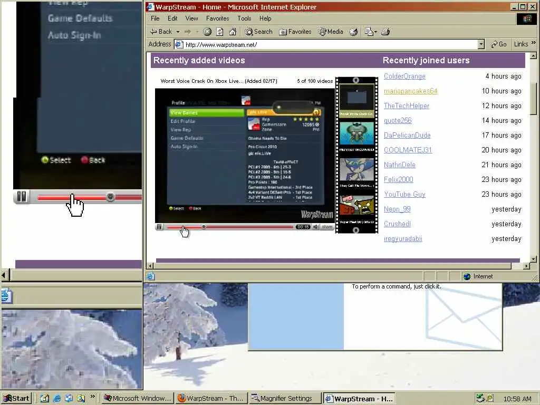Open the Favorites pane from toolbar
Image resolution: width=540 pixels, height=405 pixels.
[x=295, y=32]
